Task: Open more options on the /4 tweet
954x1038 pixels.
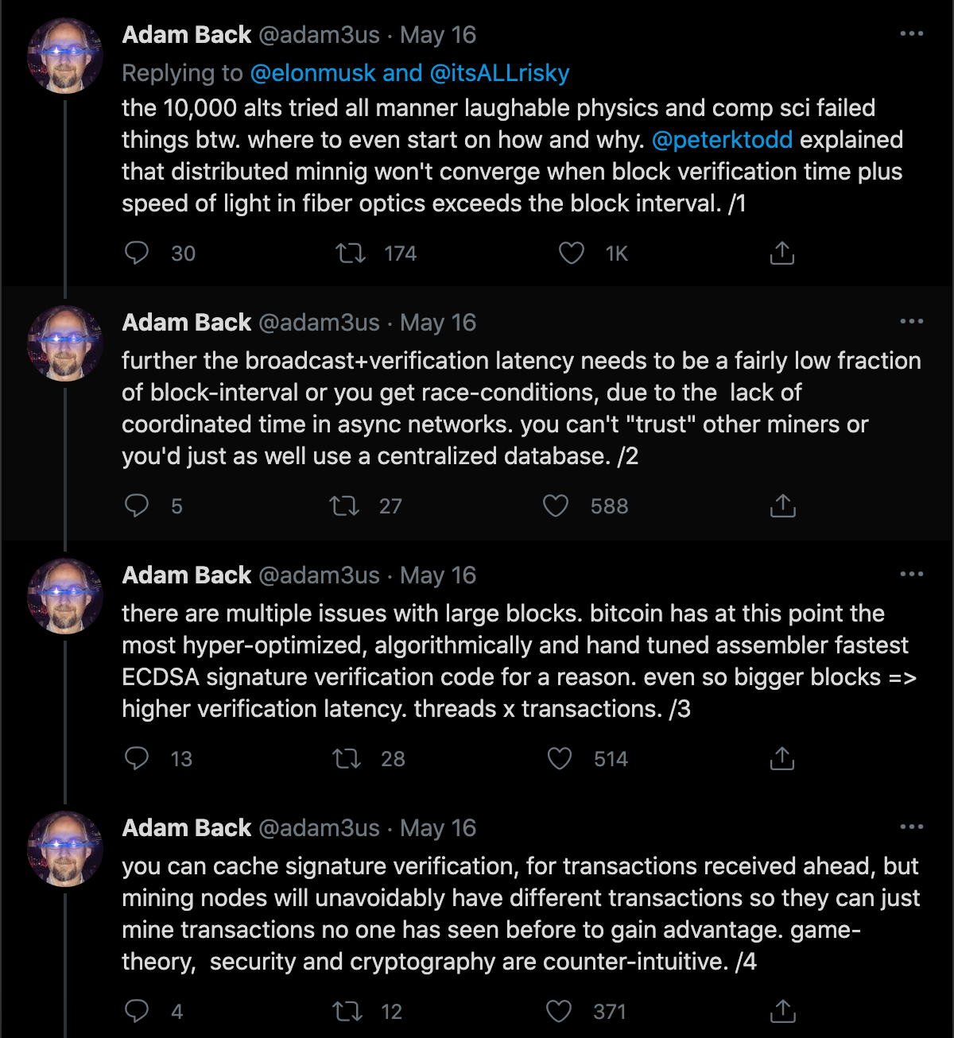Action: click(x=911, y=827)
